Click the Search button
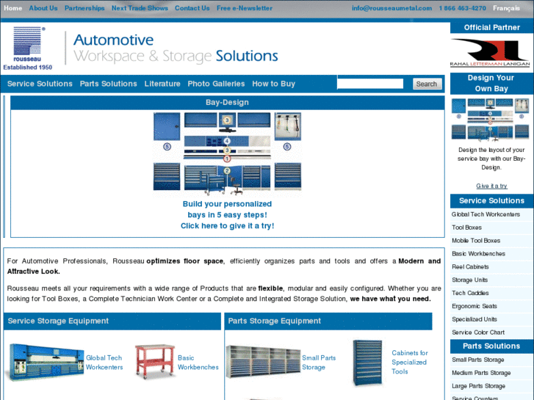The image size is (534, 400). 427,84
